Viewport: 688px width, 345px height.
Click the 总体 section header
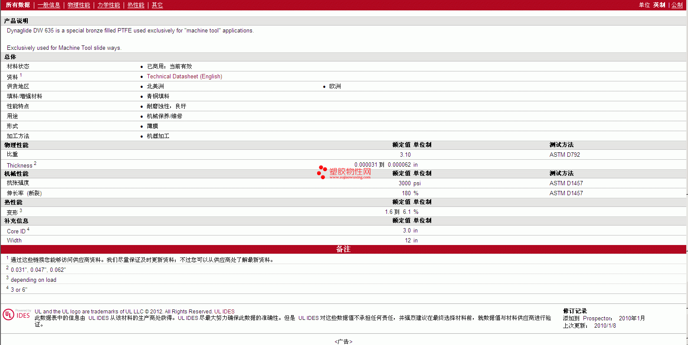point(10,57)
